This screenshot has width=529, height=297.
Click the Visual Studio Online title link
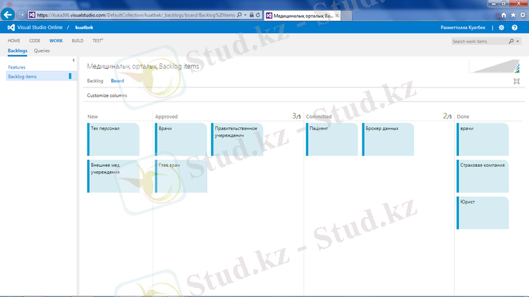(40, 28)
